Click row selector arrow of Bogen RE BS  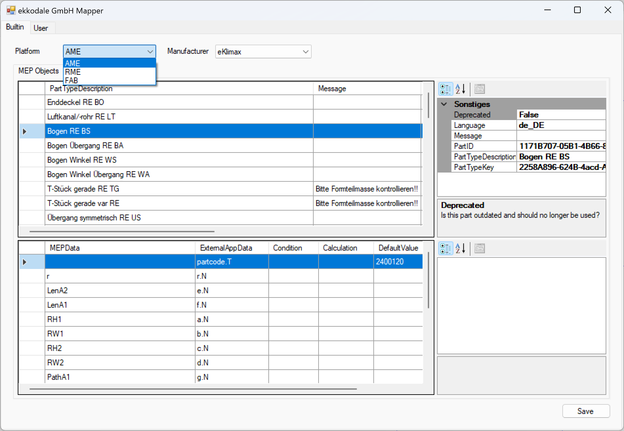[25, 131]
